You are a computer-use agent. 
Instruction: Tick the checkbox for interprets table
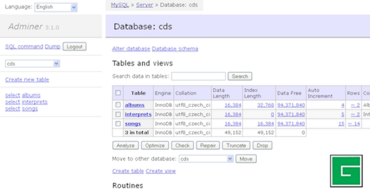118,114
